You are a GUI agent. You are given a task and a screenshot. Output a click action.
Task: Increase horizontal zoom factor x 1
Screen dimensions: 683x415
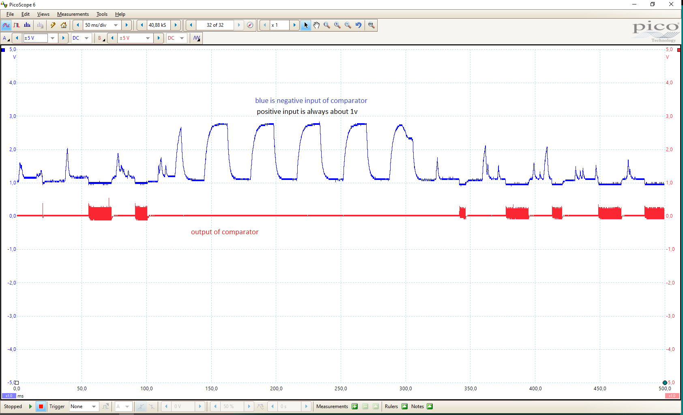pyautogui.click(x=294, y=25)
